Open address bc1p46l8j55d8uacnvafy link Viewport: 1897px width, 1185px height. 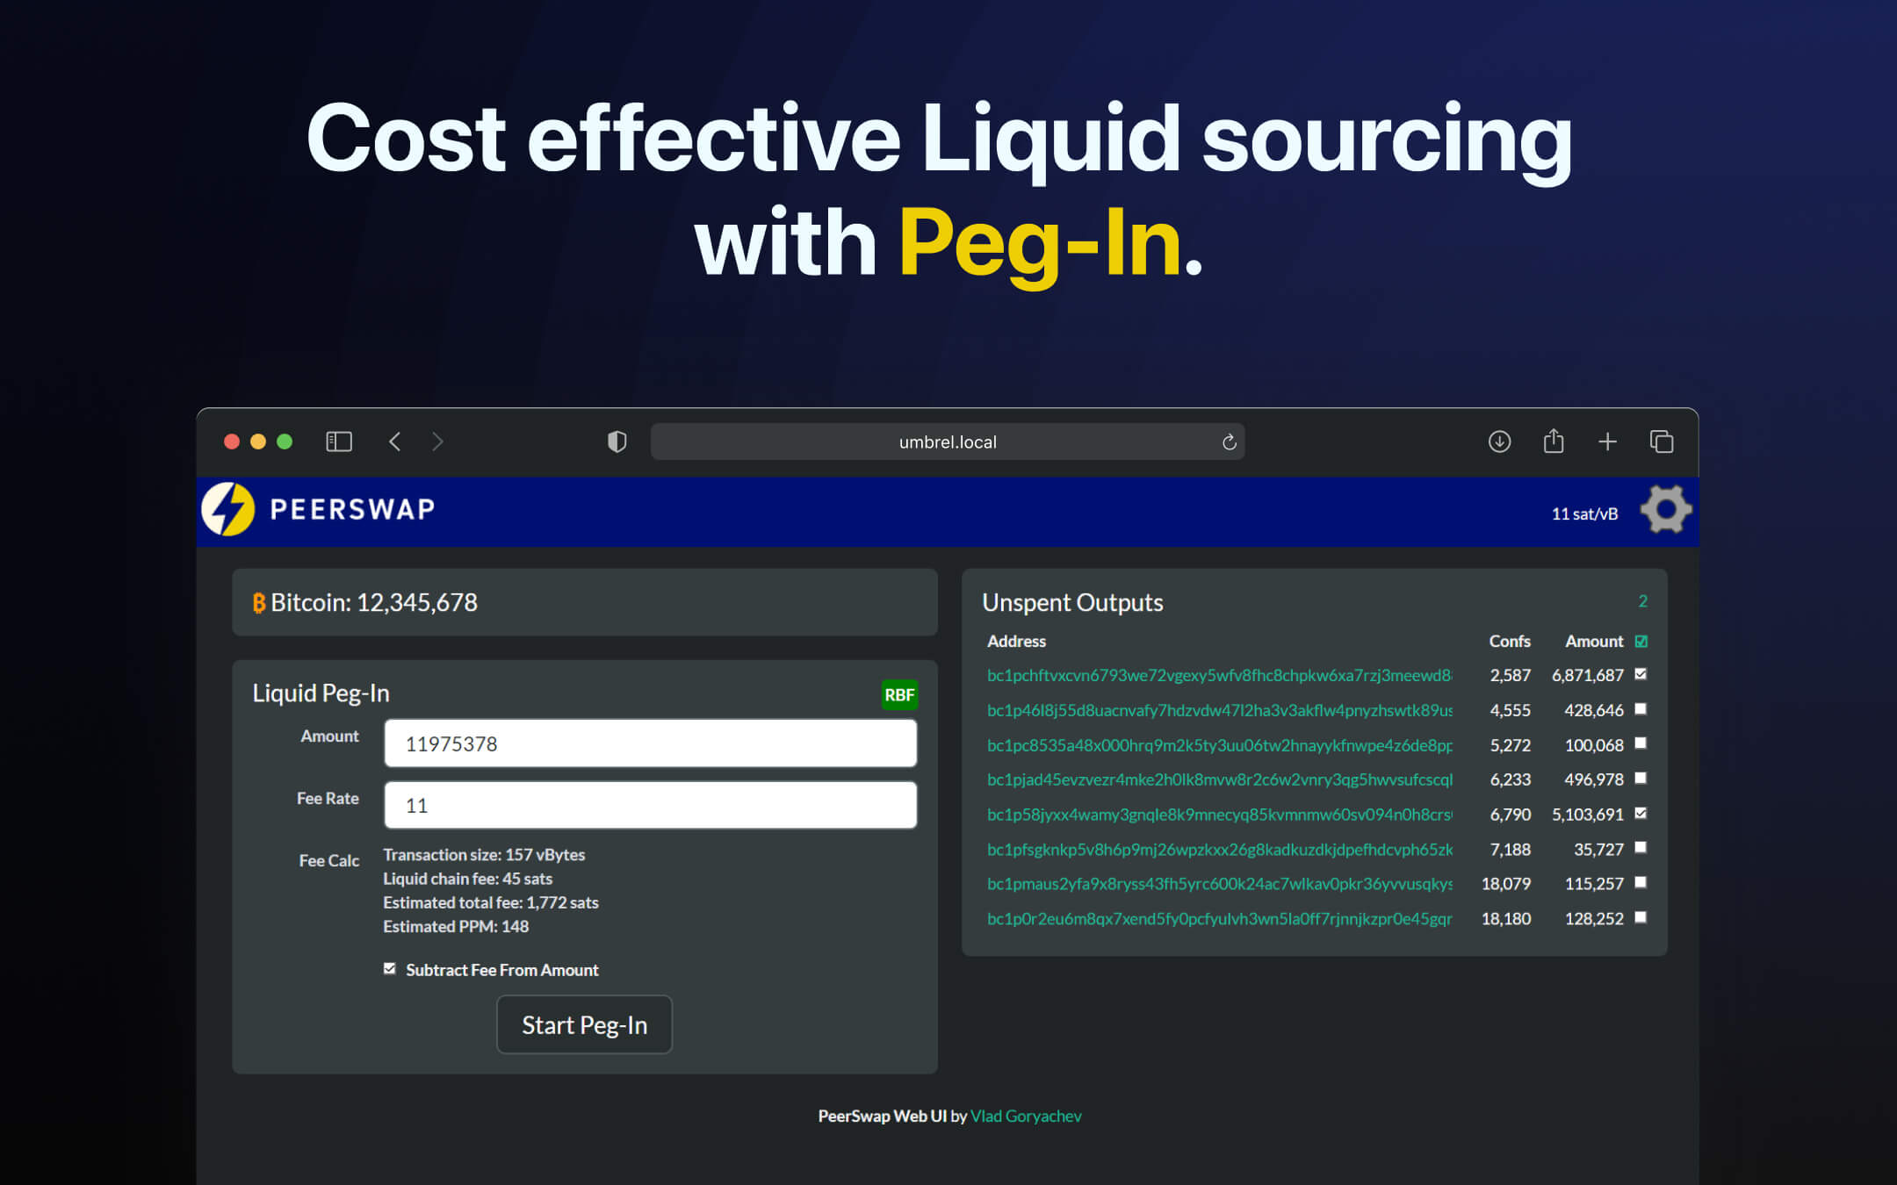1219,710
